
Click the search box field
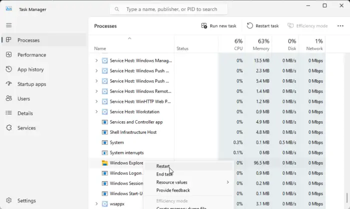coord(168,9)
